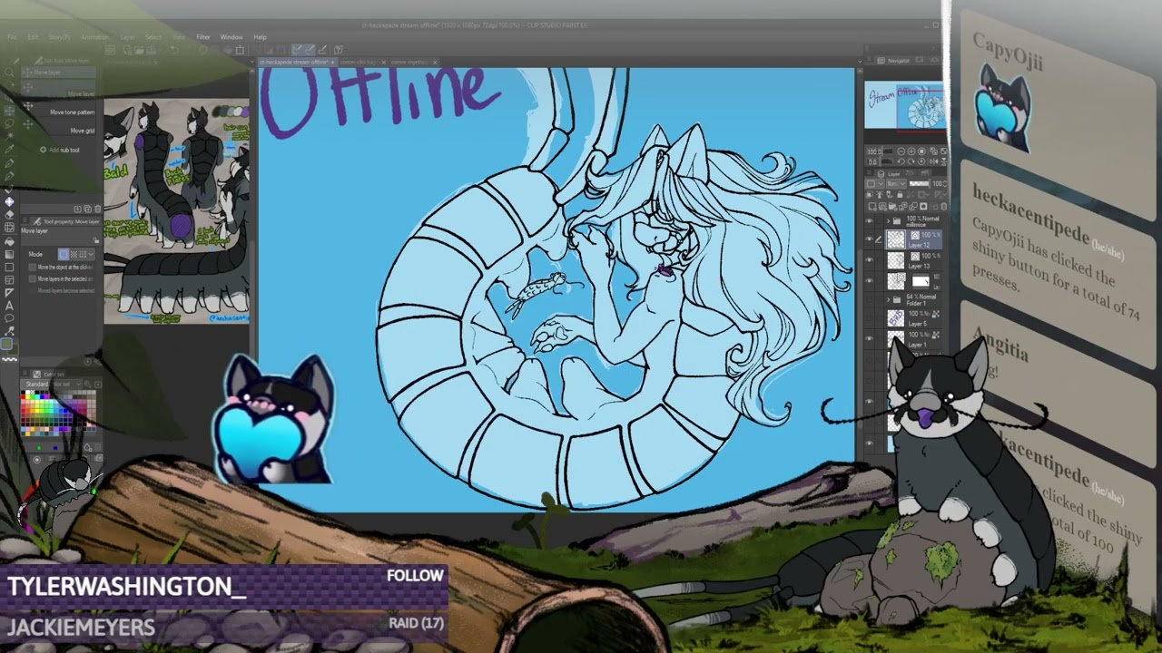
Task: Select the Figure rectangle tool
Action: [9, 268]
